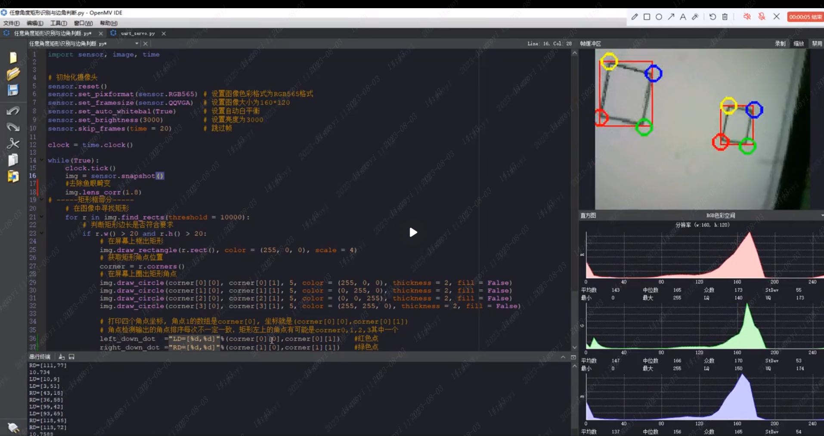
Task: Toggle the muted microphone icon
Action: click(x=762, y=17)
